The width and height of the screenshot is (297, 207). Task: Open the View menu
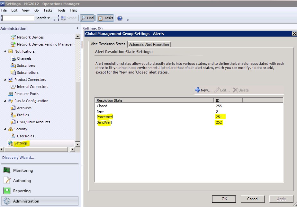(26, 10)
